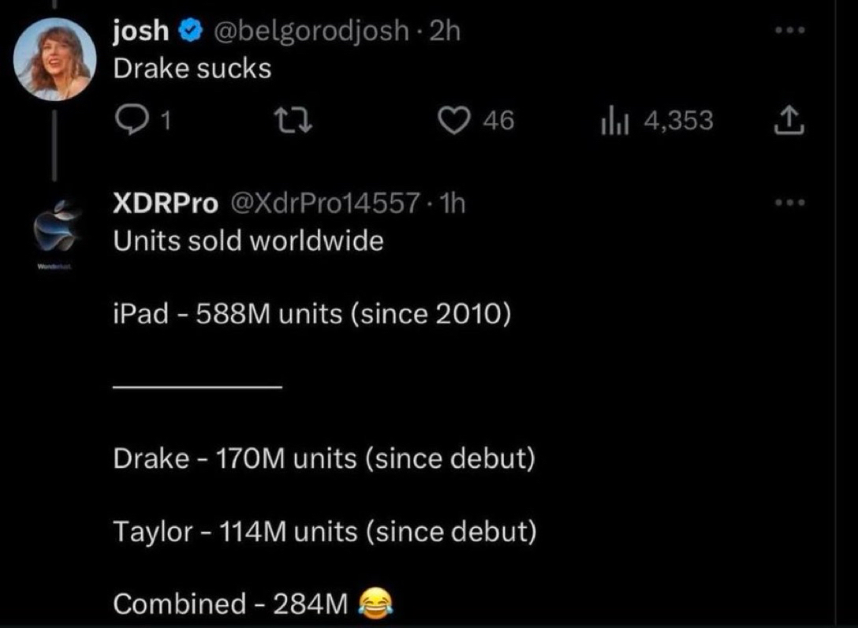Open the reply starting "Units sold worldwide"

[248, 241]
